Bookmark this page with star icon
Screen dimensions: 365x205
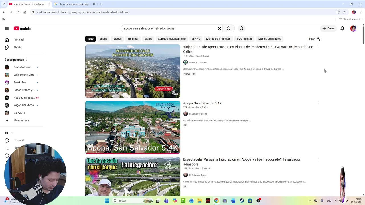click(344, 12)
